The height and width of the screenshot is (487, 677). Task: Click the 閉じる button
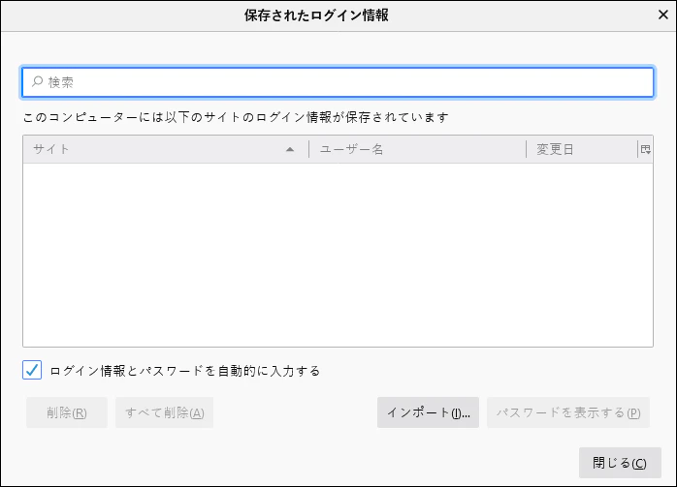[620, 463]
